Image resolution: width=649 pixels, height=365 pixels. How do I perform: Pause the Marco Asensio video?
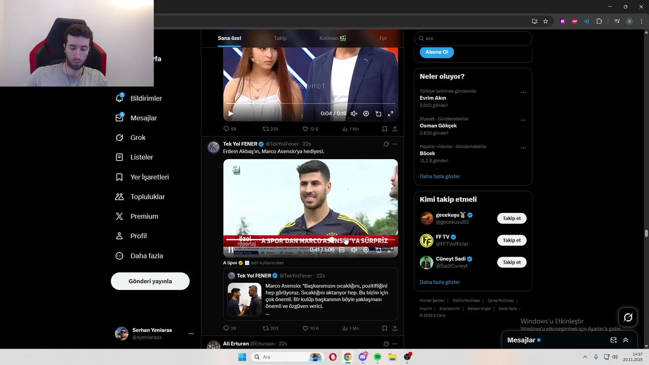point(231,250)
